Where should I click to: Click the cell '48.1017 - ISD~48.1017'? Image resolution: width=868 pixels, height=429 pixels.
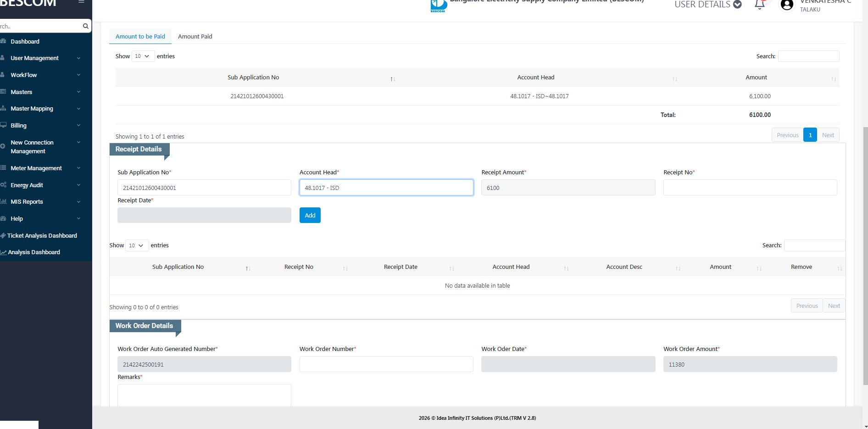tap(540, 96)
